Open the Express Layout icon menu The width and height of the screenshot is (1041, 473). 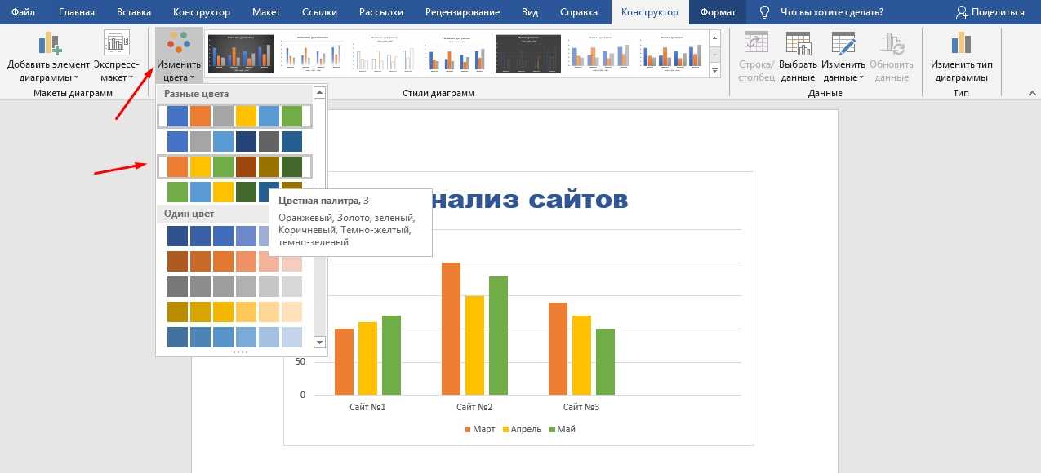(116, 45)
